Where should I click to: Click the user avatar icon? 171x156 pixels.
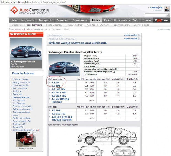(x=167, y=9)
